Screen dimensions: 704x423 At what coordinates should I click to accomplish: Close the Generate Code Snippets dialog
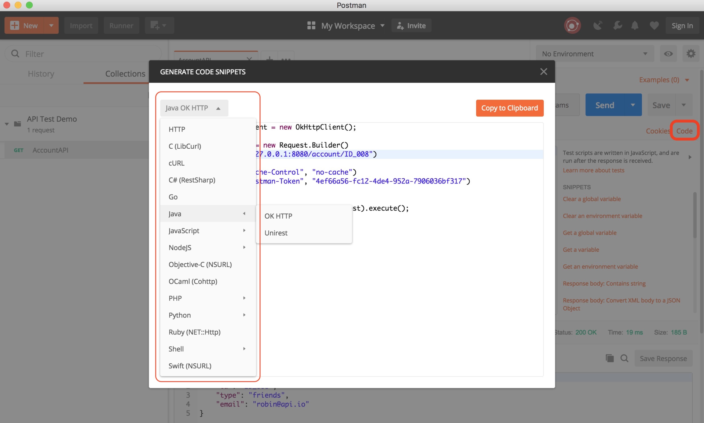[543, 72]
